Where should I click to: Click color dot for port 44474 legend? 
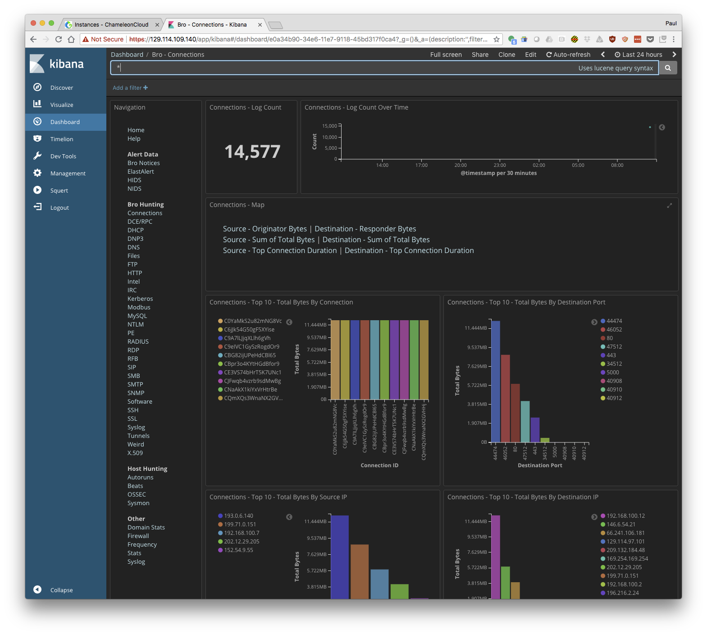(x=603, y=321)
